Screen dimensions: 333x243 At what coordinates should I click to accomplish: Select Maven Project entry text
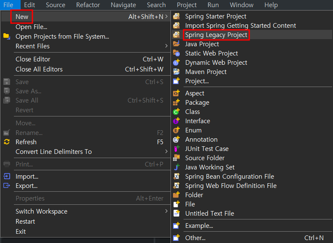pyautogui.click(x=206, y=72)
